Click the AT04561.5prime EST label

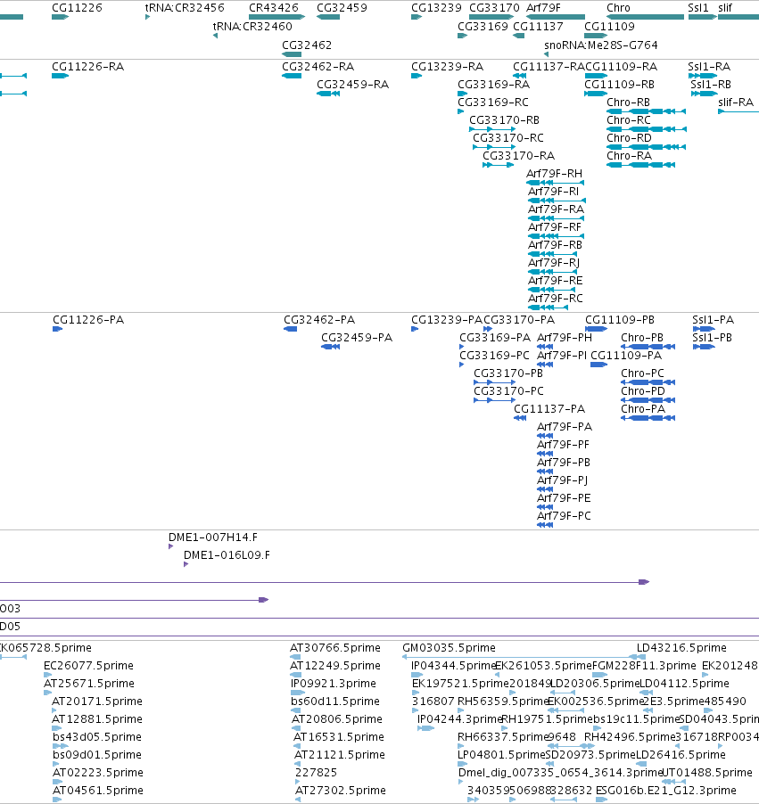tap(98, 790)
